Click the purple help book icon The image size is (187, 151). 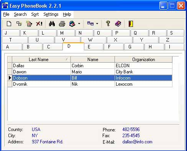tap(118, 24)
